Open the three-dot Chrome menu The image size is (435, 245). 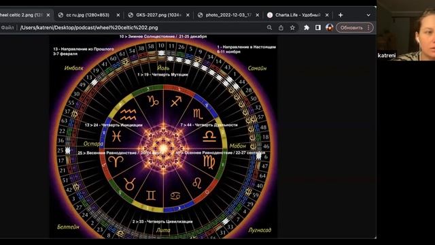pos(368,27)
